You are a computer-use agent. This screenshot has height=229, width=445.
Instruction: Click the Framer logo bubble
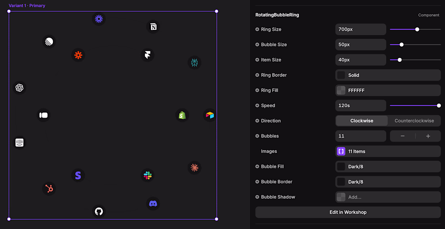click(x=148, y=55)
